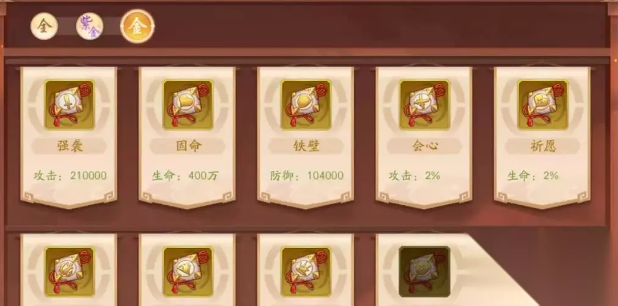The height and width of the screenshot is (306, 618).
Task: Switch to the 紫金 quality tab
Action: (89, 26)
